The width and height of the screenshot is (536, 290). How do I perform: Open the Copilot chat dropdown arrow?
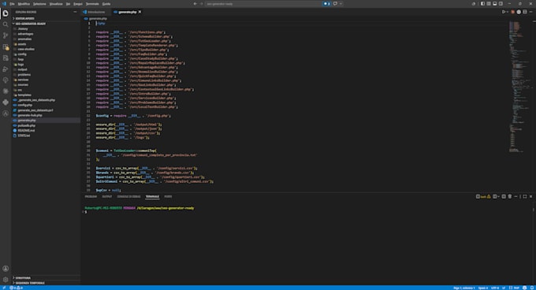click(341, 4)
